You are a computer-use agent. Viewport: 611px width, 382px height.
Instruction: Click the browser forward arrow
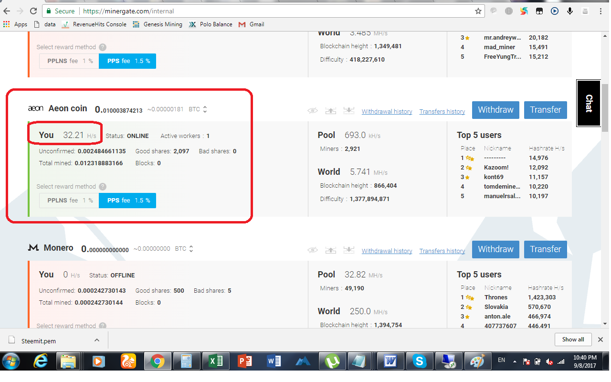click(x=21, y=11)
